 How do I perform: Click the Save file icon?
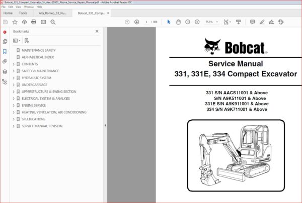pyautogui.click(x=6, y=22)
